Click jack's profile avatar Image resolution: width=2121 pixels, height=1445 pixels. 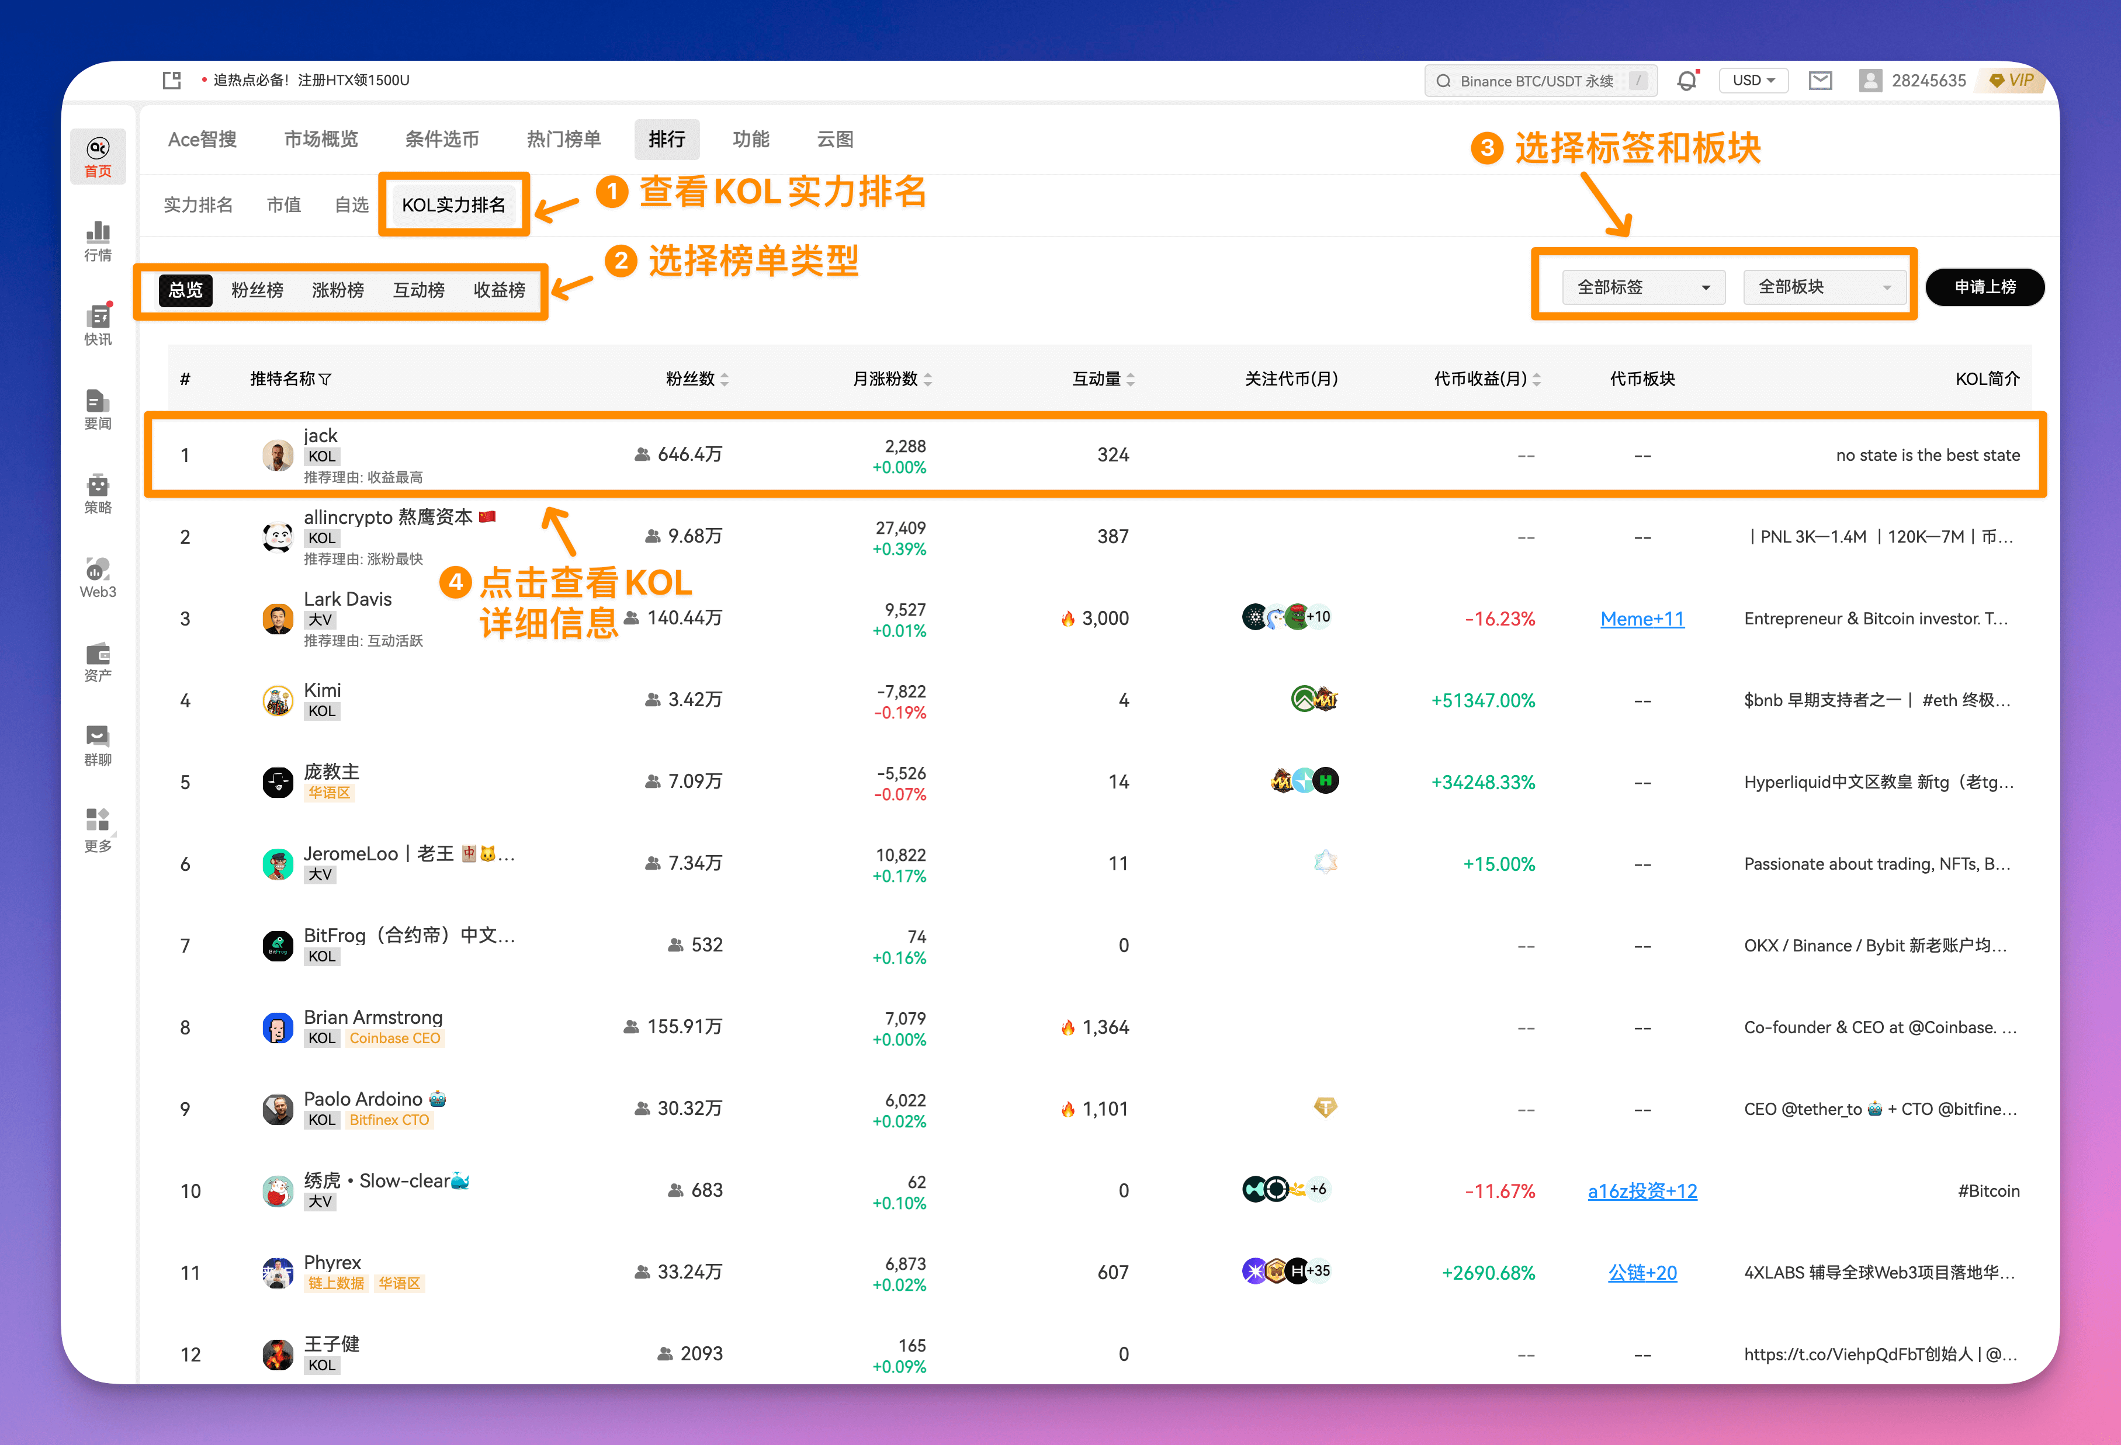[278, 454]
